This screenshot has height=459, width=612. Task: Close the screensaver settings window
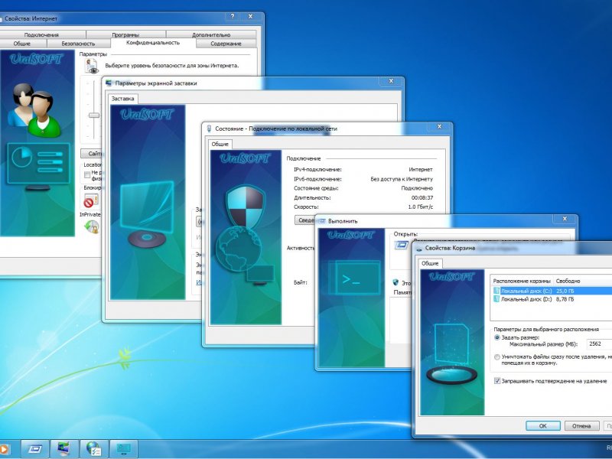coord(391,81)
